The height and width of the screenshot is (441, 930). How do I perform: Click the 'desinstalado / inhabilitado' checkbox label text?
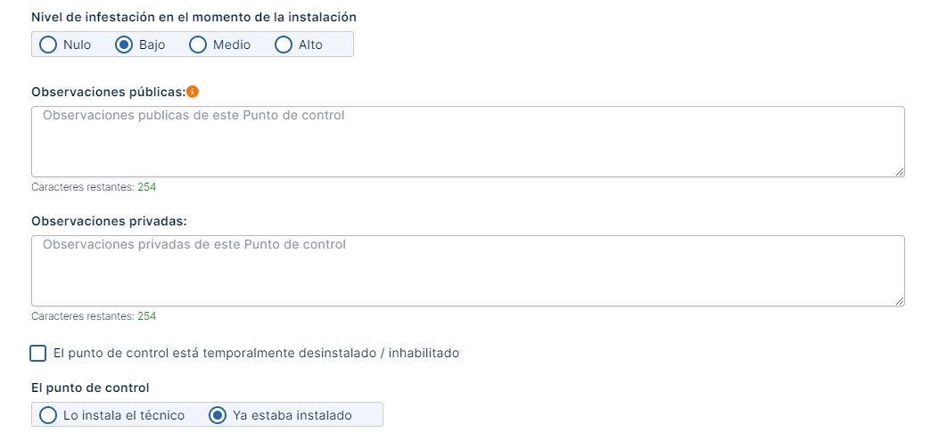[256, 354]
